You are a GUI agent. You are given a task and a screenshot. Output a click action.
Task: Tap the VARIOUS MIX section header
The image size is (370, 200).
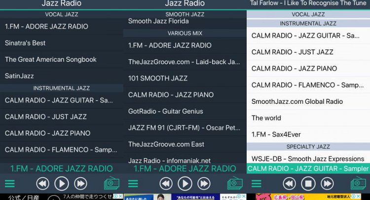coord(185,33)
